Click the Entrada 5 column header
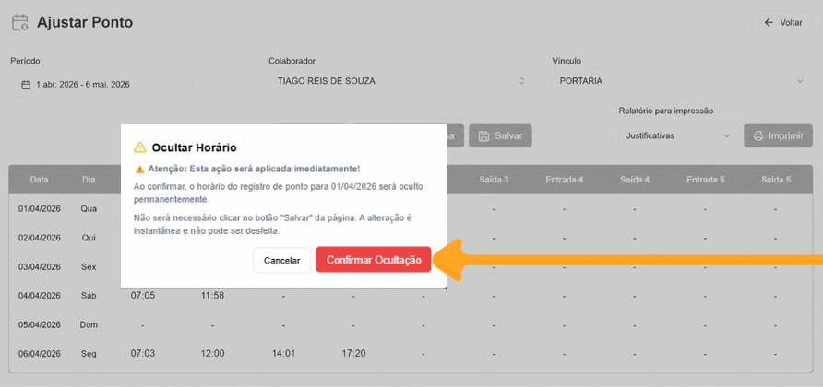The image size is (823, 387). (706, 180)
